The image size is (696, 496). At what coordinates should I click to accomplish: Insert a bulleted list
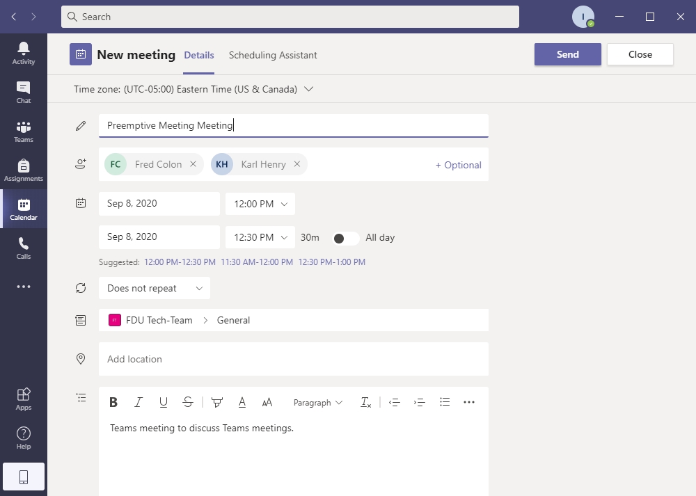pos(445,402)
